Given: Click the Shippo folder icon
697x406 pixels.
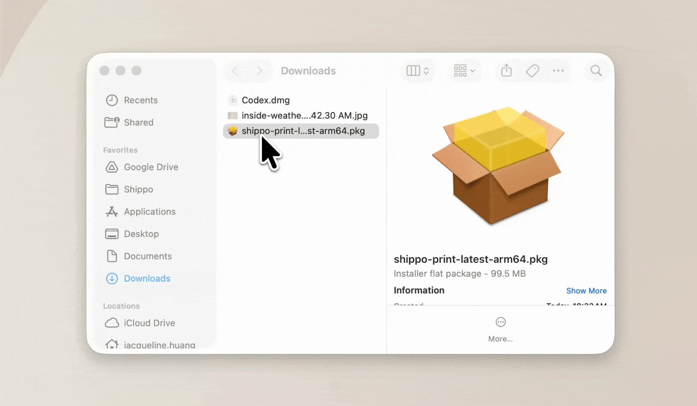Looking at the screenshot, I should click(x=112, y=189).
